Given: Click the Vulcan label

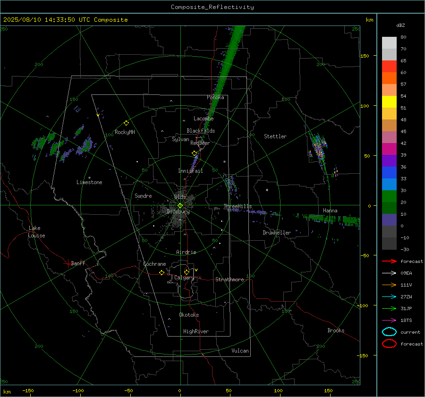Looking at the screenshot, I should pos(240,351).
